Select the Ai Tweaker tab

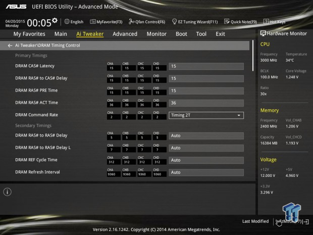pos(90,34)
